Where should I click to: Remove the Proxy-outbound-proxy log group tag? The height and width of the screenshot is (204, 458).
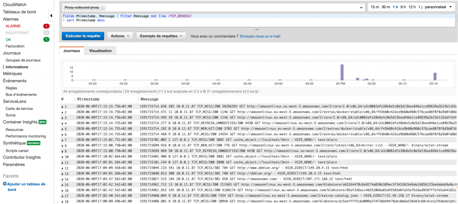pyautogui.click(x=103, y=8)
